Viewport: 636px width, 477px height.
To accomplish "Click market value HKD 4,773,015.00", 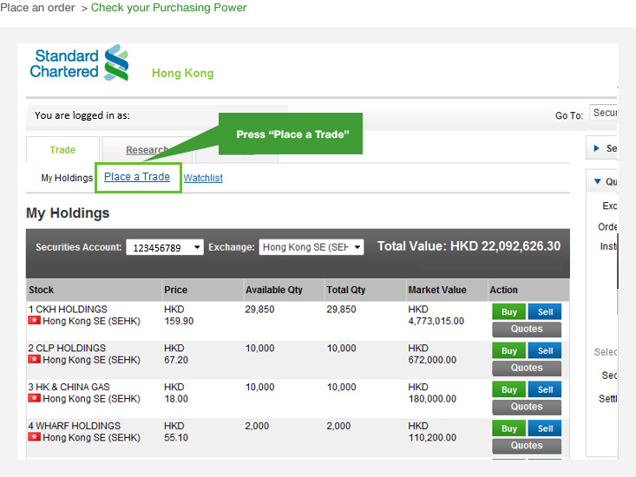I will pos(436,316).
